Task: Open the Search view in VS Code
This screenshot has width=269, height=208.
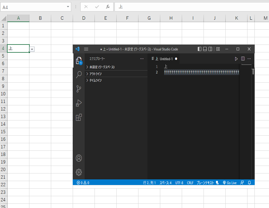Action: [79, 74]
